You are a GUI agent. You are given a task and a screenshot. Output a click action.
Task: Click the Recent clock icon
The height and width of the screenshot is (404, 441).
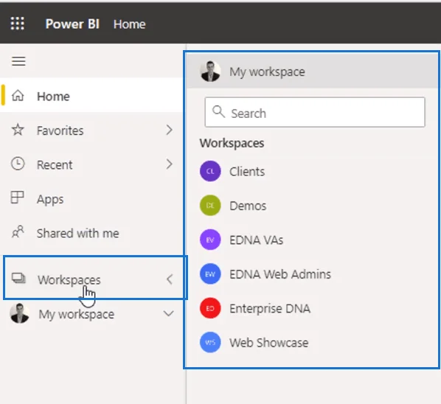[x=18, y=164]
